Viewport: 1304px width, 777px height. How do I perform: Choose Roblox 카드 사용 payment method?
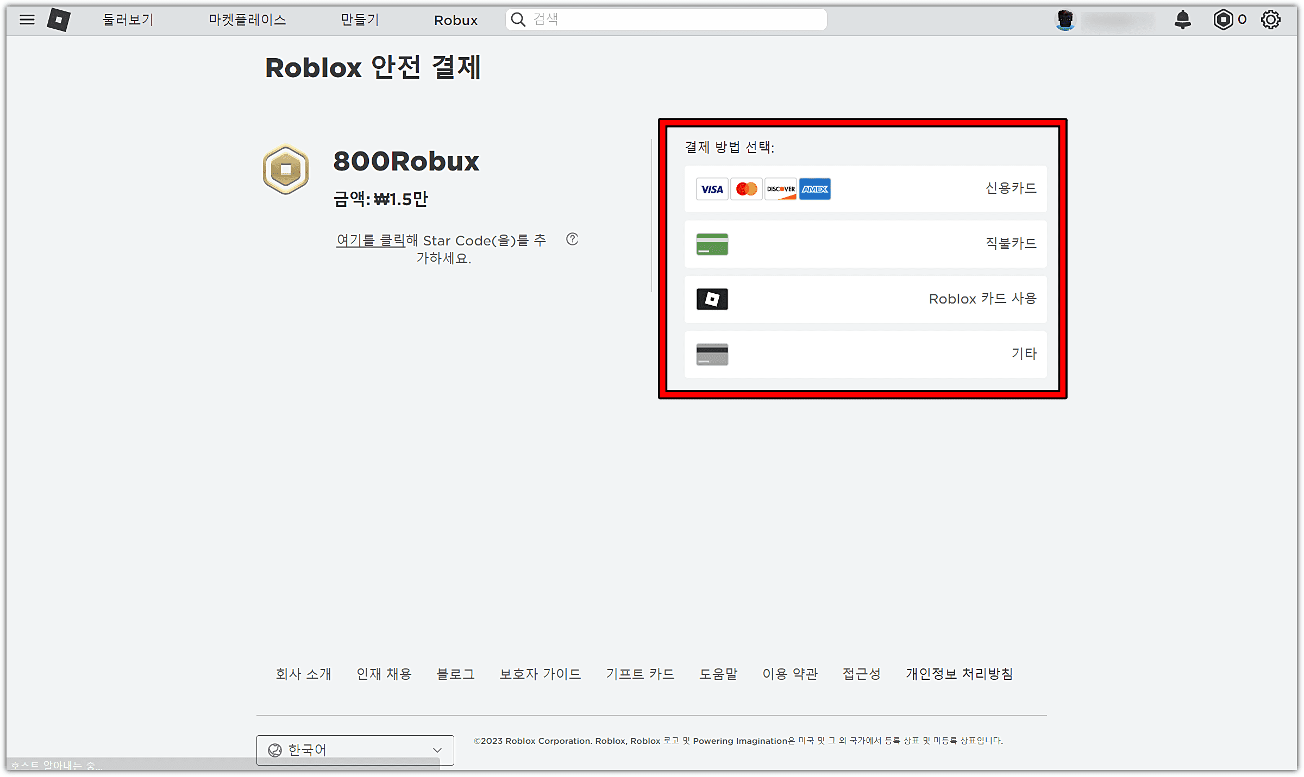coord(865,299)
